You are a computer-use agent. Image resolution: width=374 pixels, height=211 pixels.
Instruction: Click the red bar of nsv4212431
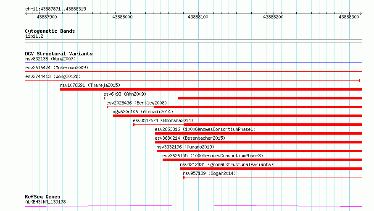click(271, 169)
